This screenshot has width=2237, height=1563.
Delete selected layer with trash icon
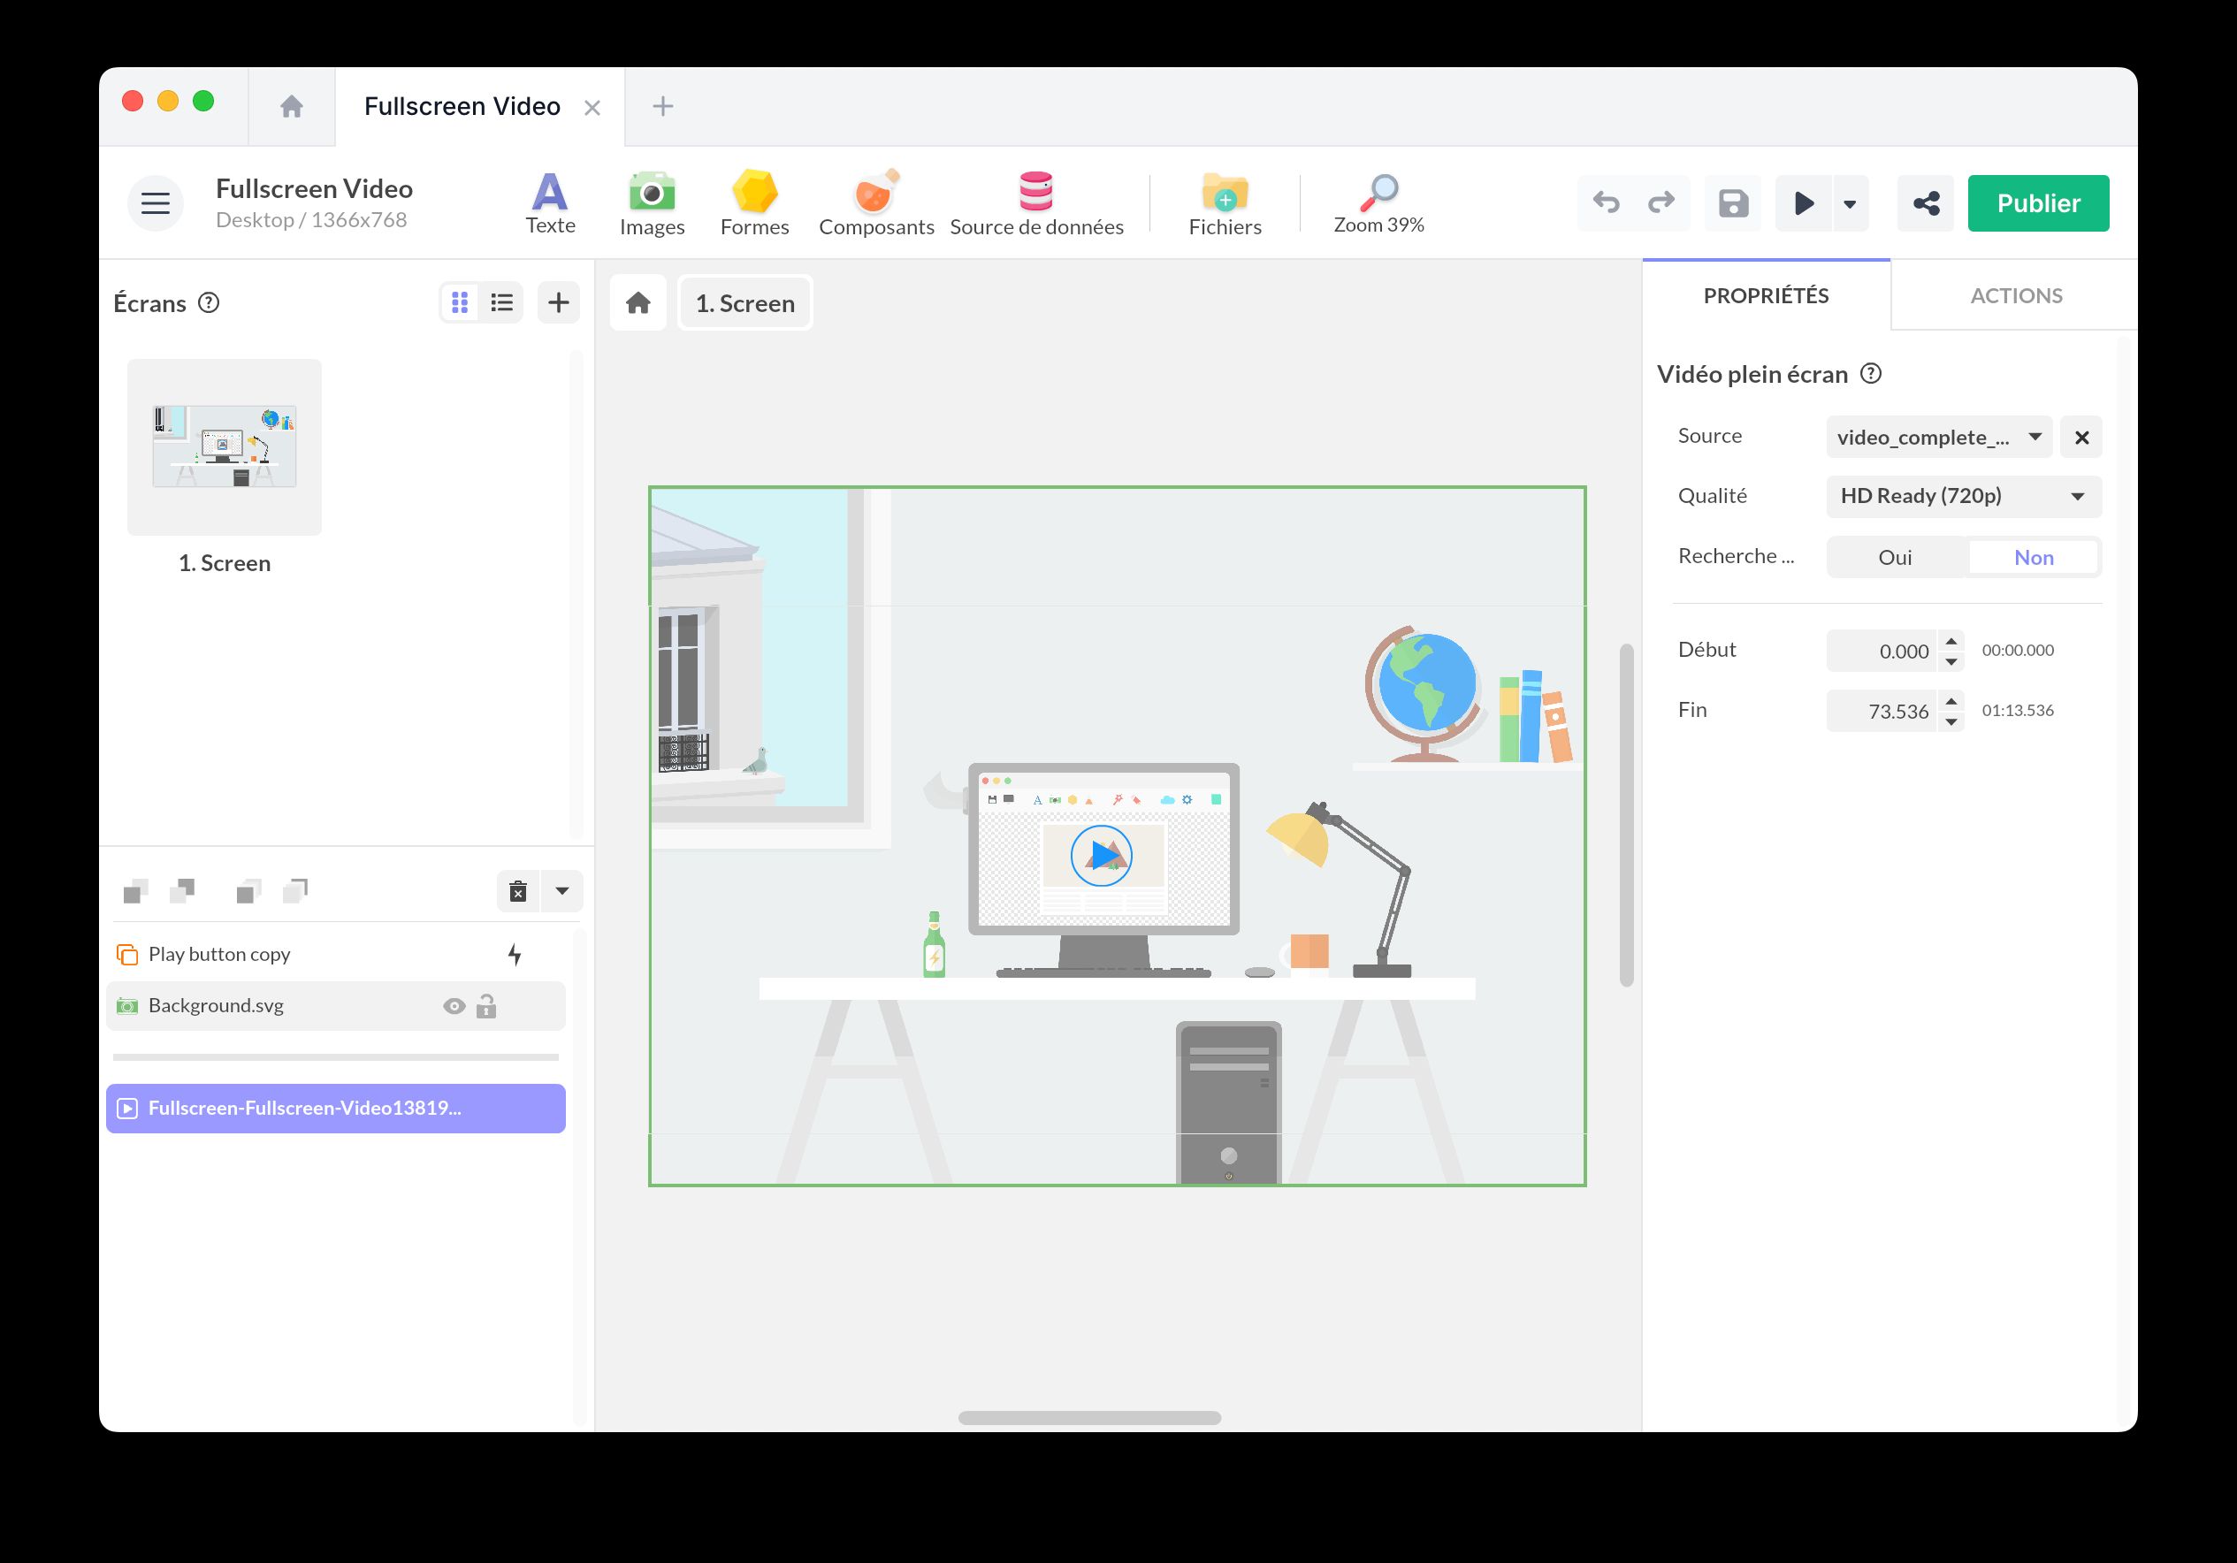[x=518, y=889]
